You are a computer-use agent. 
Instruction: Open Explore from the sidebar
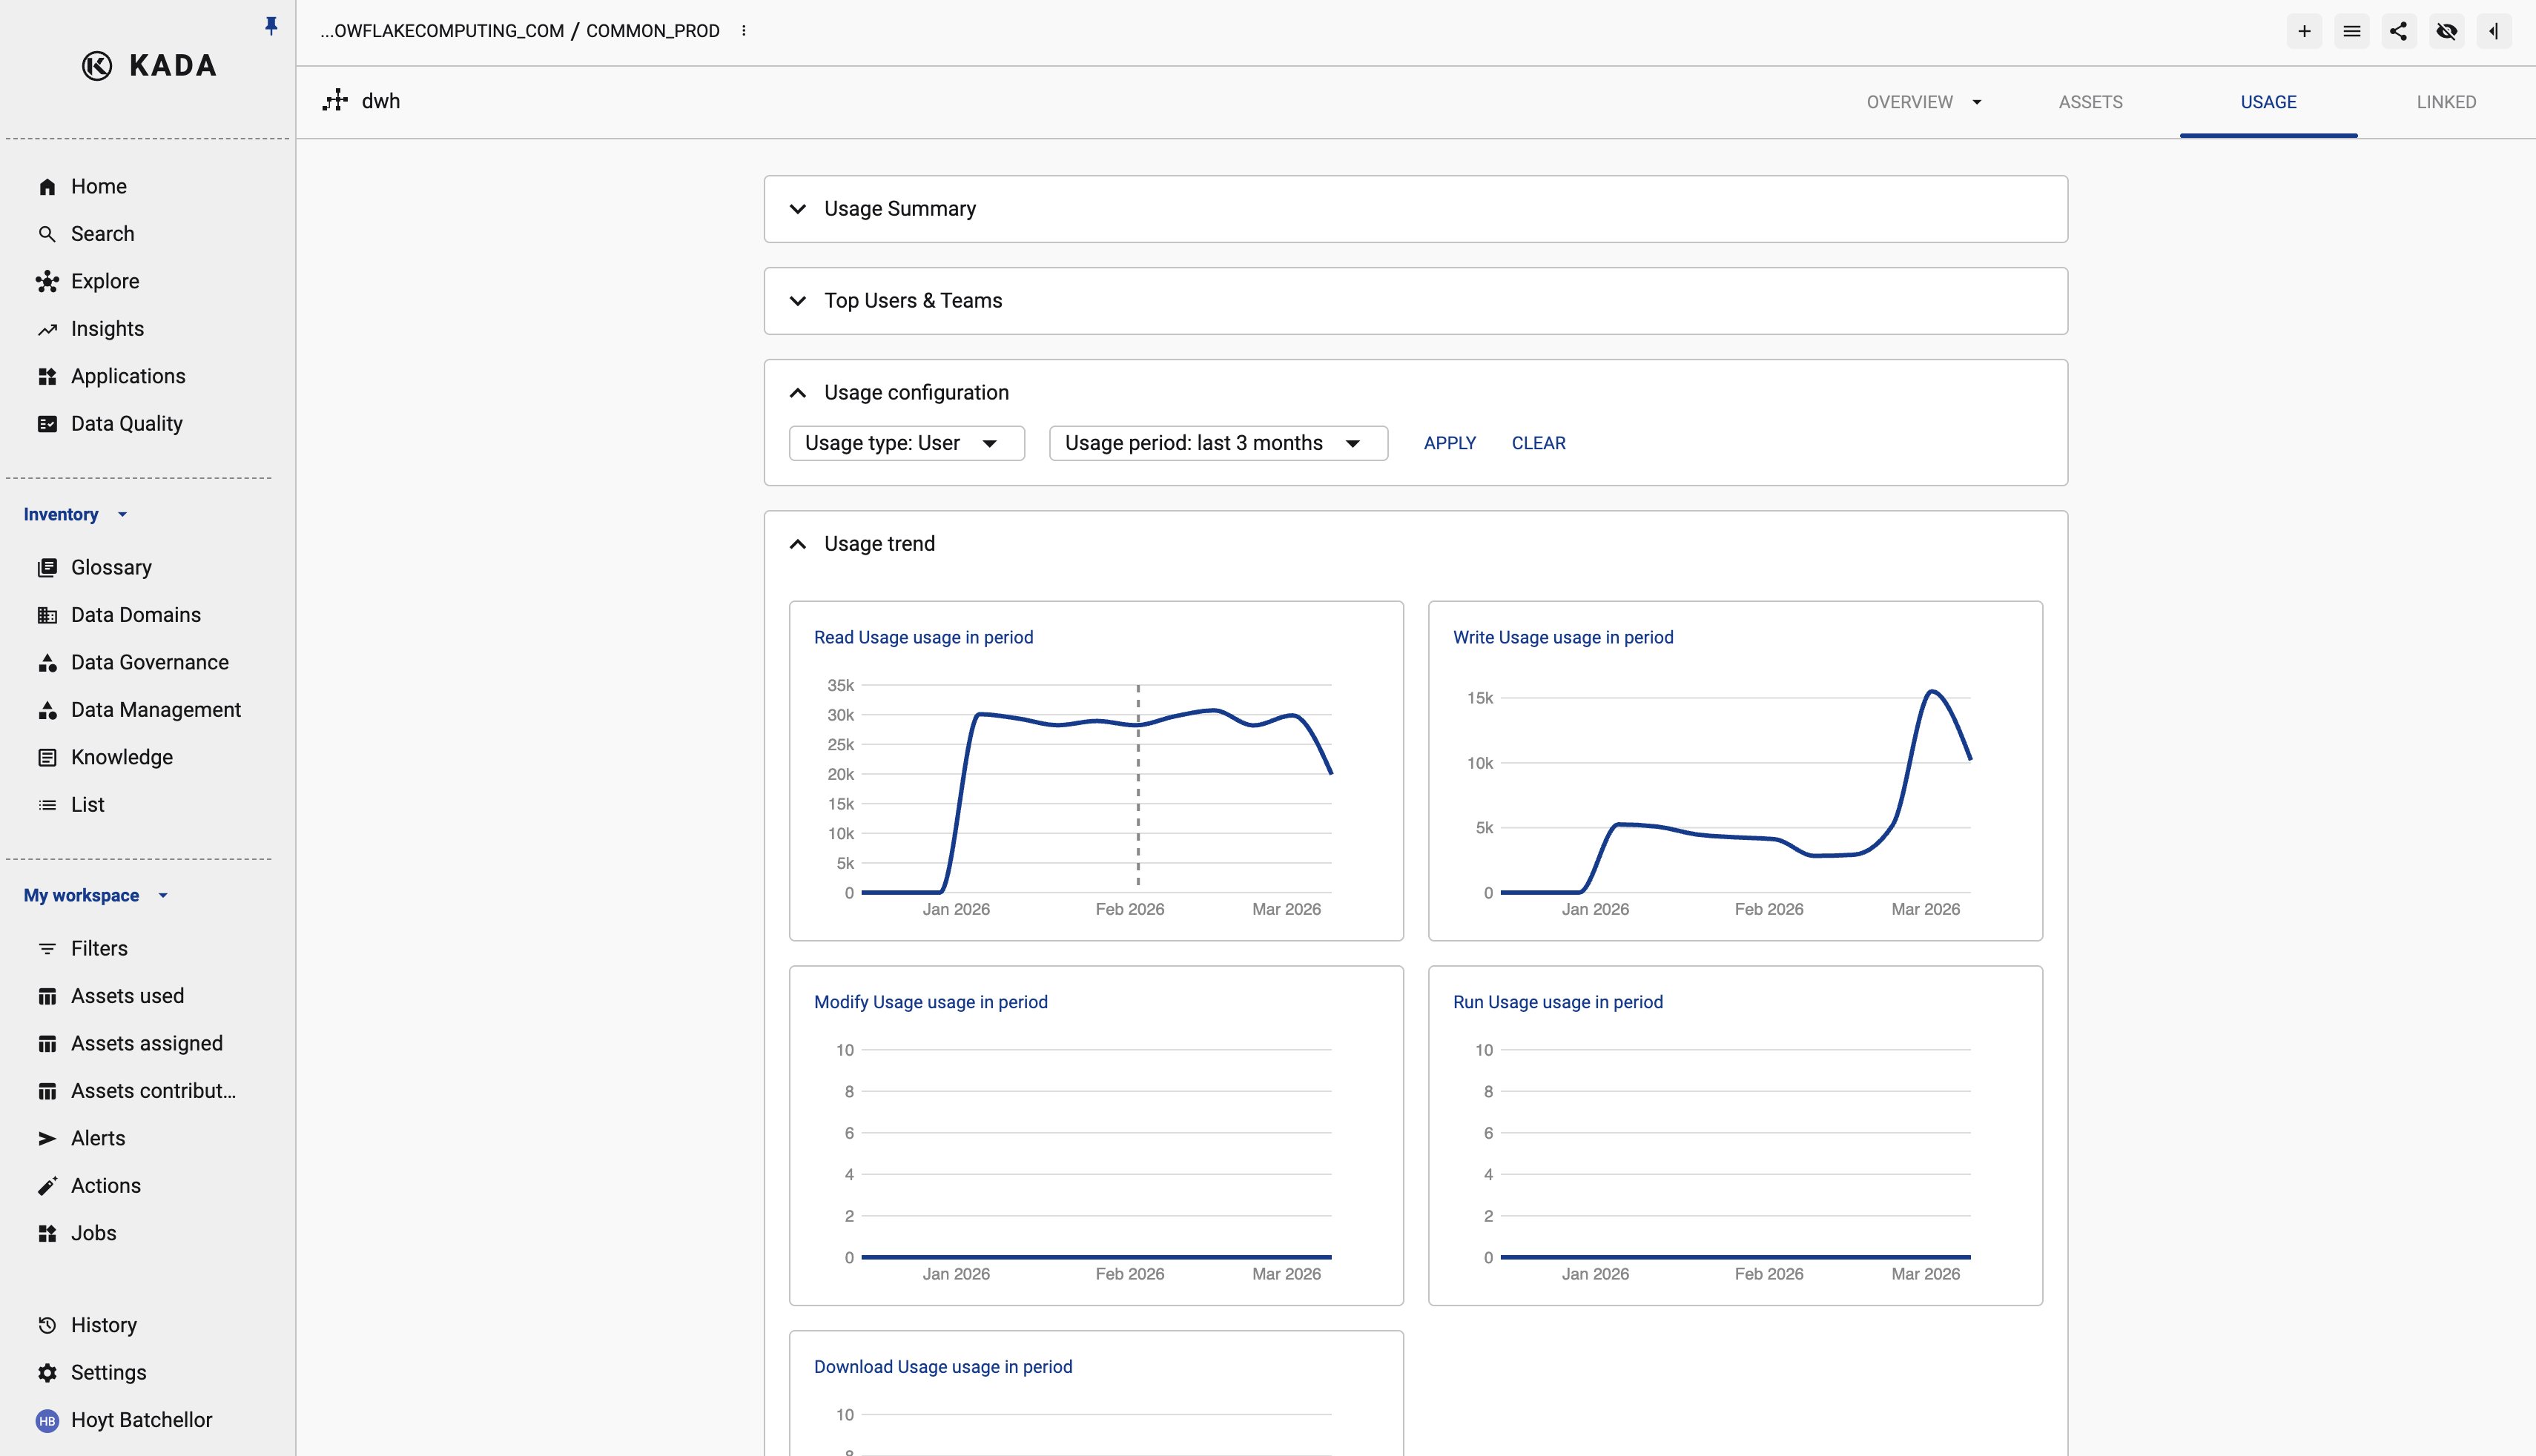click(104, 281)
